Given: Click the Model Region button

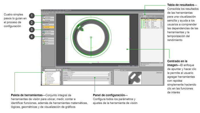Looking at the screenshot, I should [159, 73].
